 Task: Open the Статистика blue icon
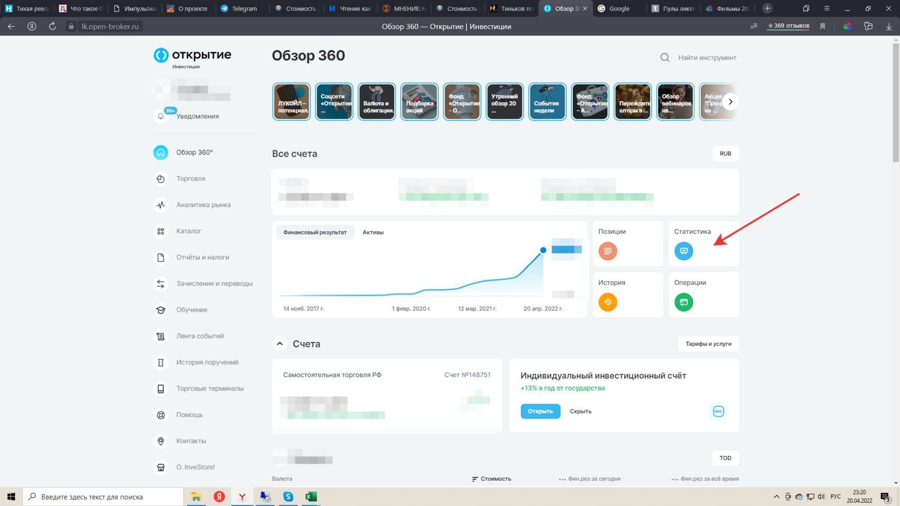click(684, 251)
